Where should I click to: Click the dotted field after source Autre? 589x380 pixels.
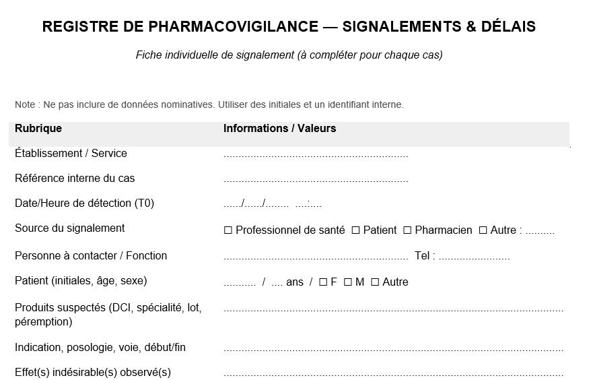(540, 231)
